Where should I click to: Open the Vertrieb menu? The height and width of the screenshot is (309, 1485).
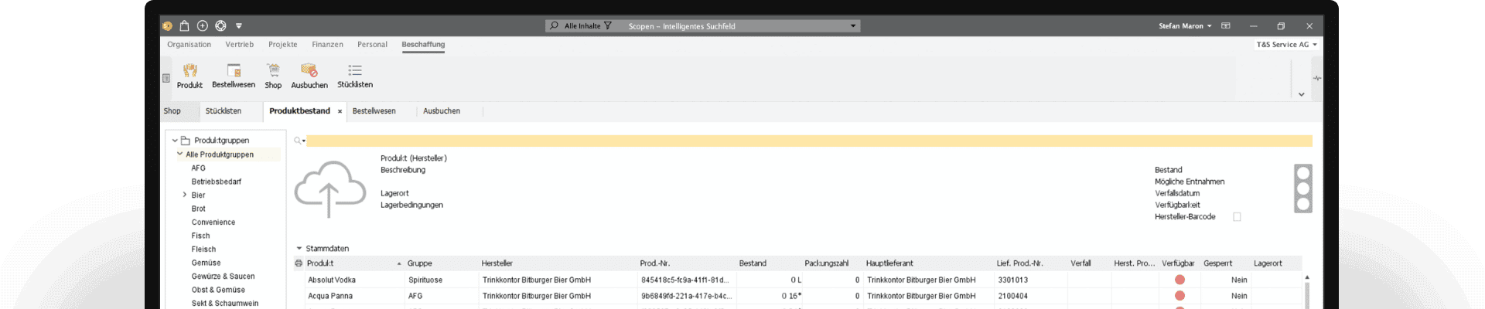click(x=239, y=45)
